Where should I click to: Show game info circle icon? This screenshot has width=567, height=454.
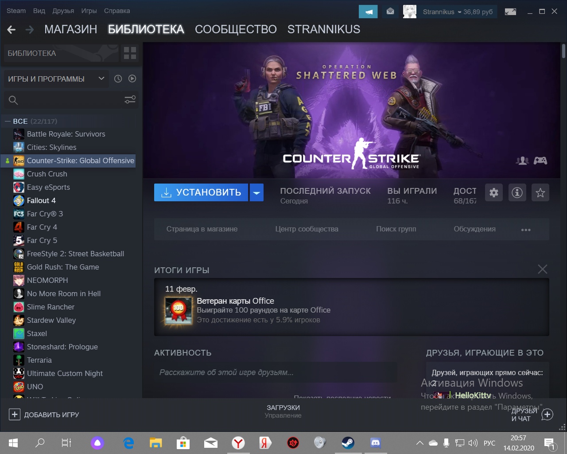click(x=517, y=192)
